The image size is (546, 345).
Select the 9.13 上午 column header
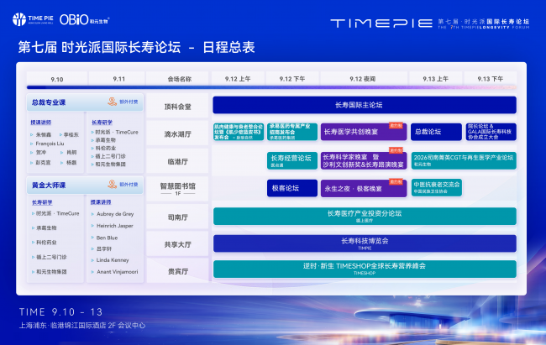(x=435, y=79)
